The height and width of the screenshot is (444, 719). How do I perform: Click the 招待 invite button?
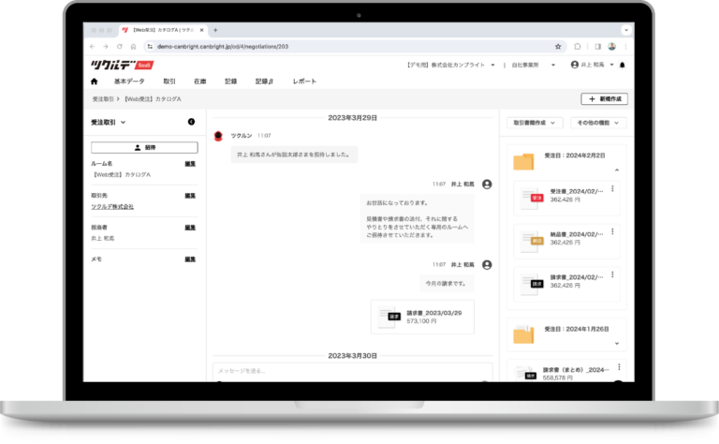[x=144, y=147]
